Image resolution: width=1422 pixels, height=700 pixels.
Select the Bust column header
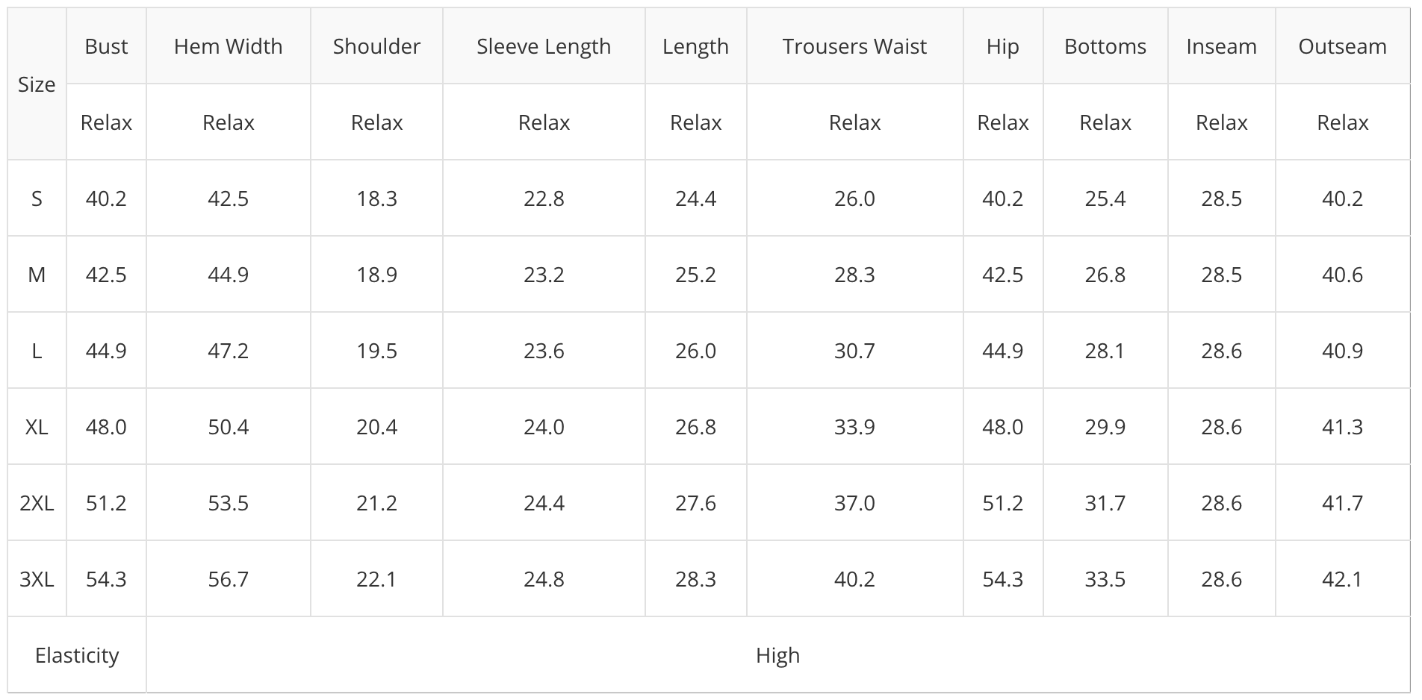click(106, 46)
